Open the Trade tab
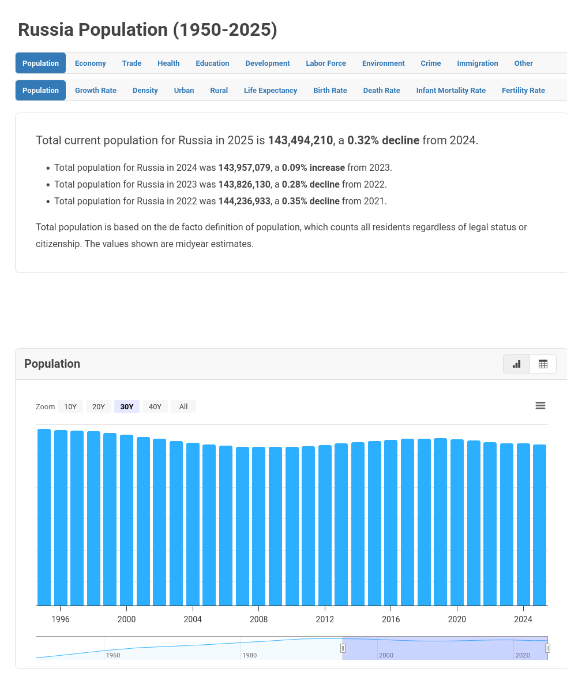 [132, 63]
